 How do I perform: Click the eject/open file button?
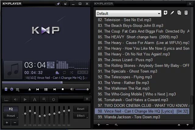tap(30, 89)
